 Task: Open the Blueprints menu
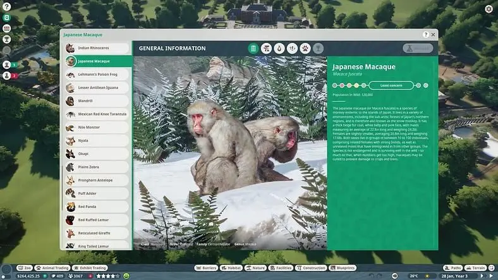pyautogui.click(x=343, y=268)
